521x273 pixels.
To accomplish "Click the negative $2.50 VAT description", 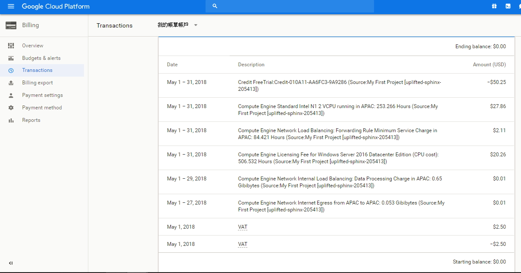I will coord(243,244).
